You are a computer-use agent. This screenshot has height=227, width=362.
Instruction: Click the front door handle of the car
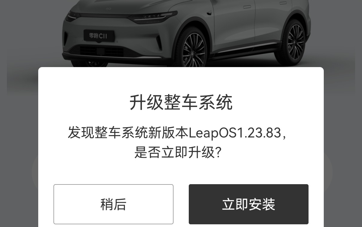247,7
